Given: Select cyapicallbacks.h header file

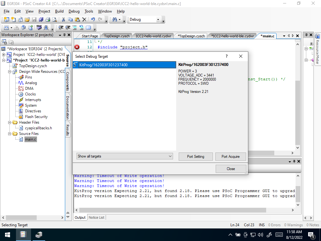Looking at the screenshot, I should point(39,128).
